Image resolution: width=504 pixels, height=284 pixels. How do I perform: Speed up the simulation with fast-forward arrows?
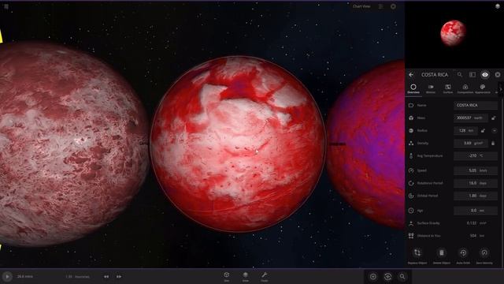point(119,277)
